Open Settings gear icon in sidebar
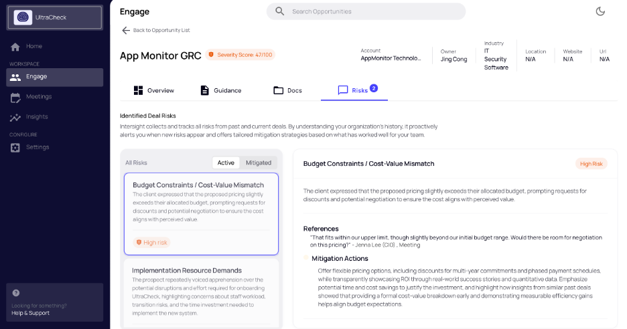The image size is (627, 329). coord(15,148)
